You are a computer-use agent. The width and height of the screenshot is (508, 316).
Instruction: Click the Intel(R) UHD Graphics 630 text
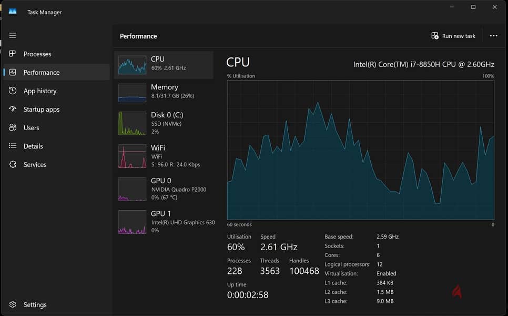183,222
